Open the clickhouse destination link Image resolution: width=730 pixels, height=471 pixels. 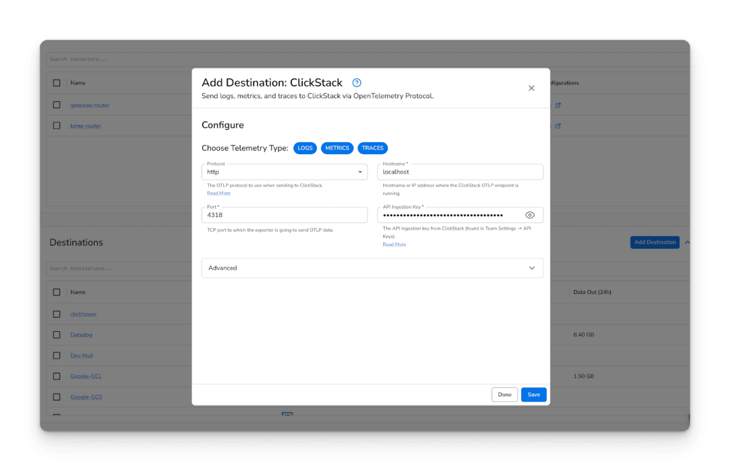tap(83, 314)
